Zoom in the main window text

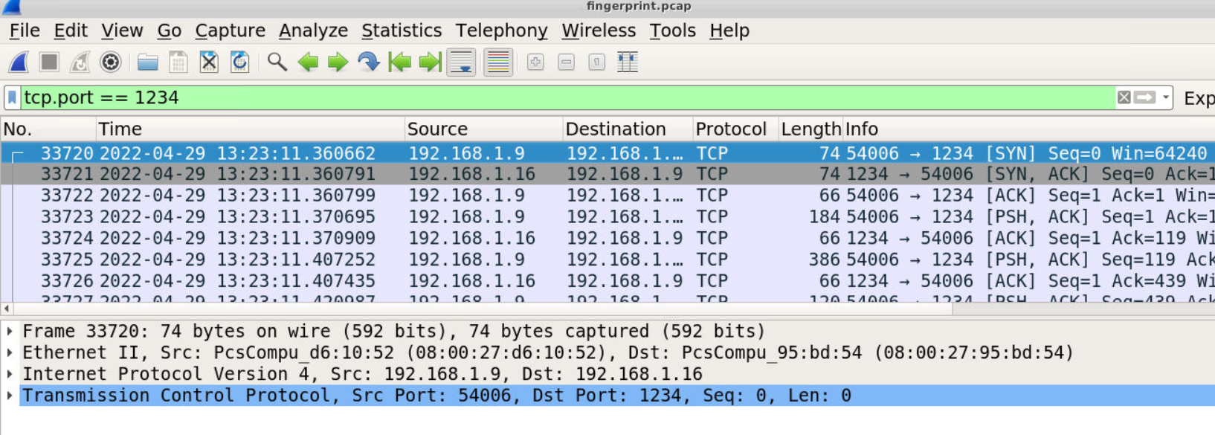pos(535,62)
